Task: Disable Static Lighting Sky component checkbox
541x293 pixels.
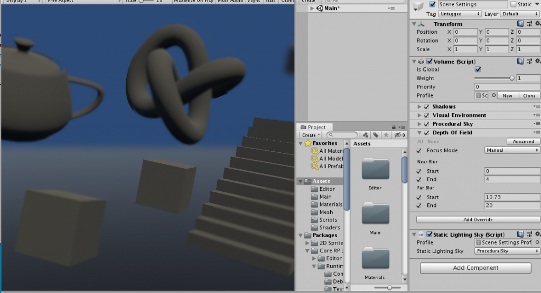Action: (430, 235)
